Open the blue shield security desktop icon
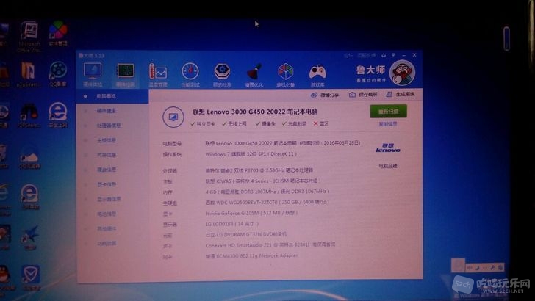535x301 pixels. coord(31,278)
